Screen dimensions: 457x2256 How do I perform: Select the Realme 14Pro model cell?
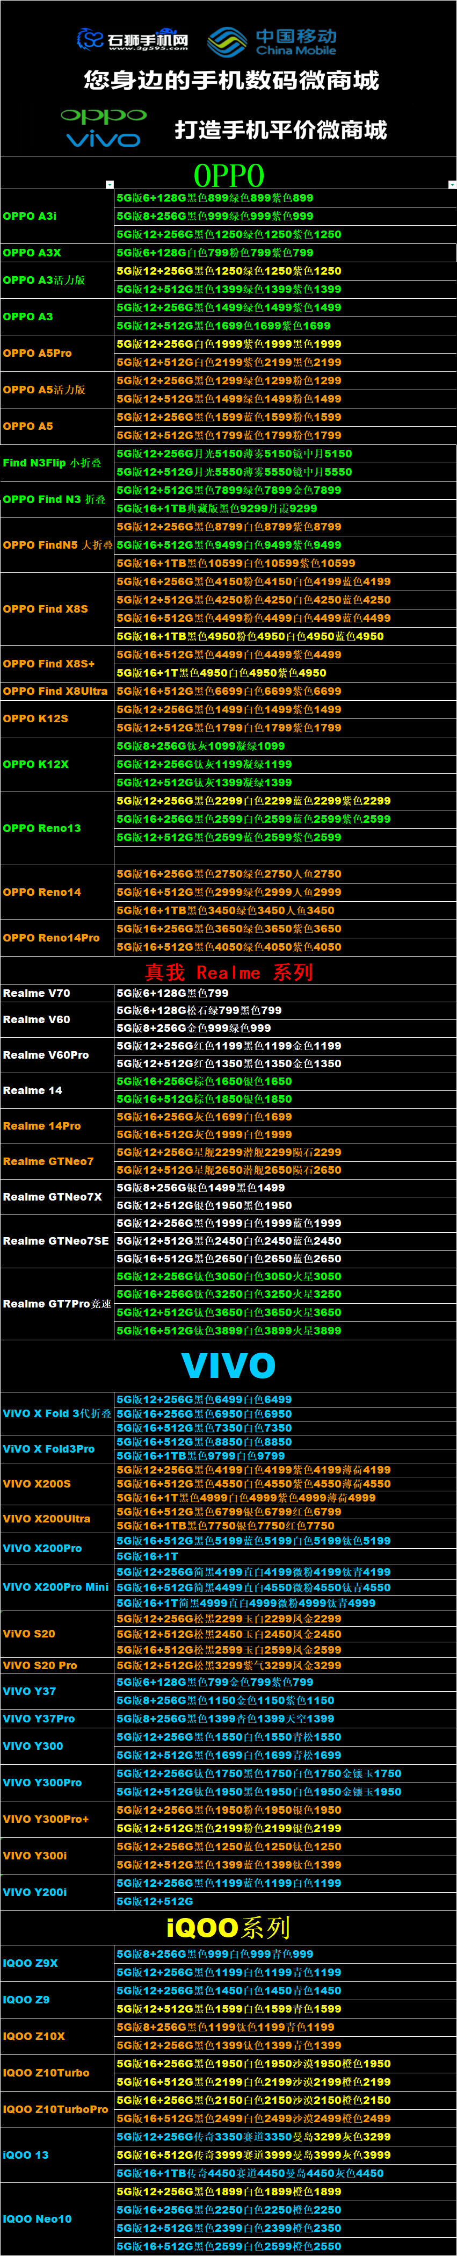point(58,1126)
